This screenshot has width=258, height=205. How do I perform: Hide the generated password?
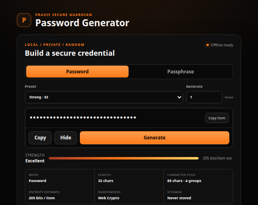[66, 138]
